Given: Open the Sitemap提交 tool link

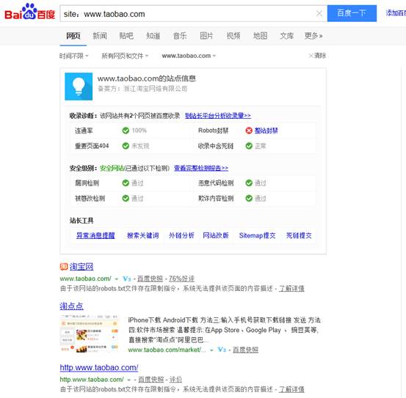Looking at the screenshot, I should click(257, 235).
